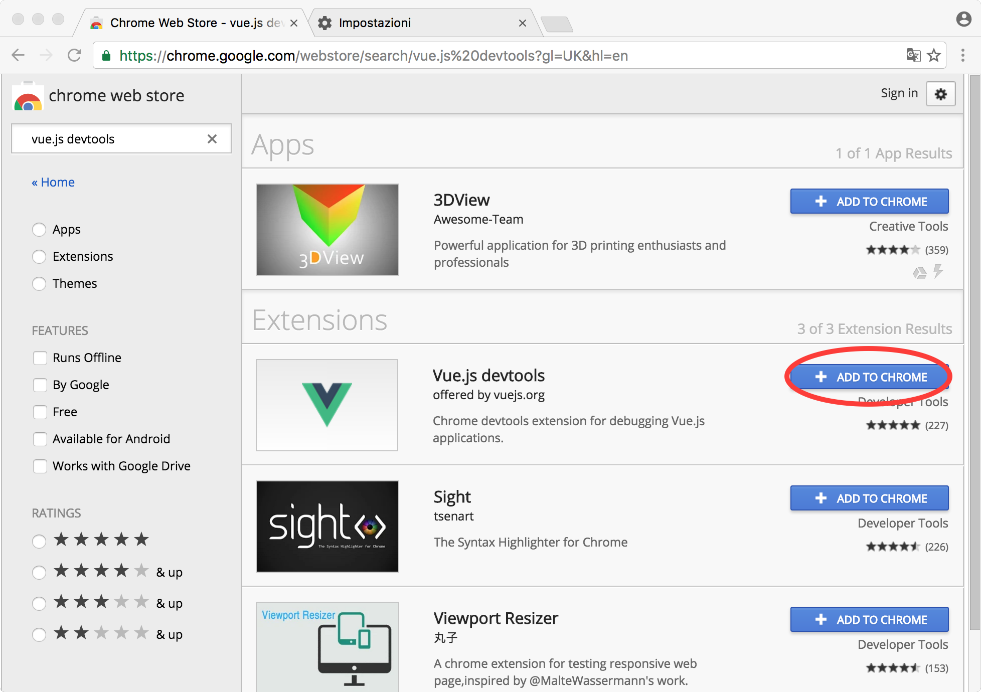
Task: Open Chrome three-dot menu
Action: (x=962, y=55)
